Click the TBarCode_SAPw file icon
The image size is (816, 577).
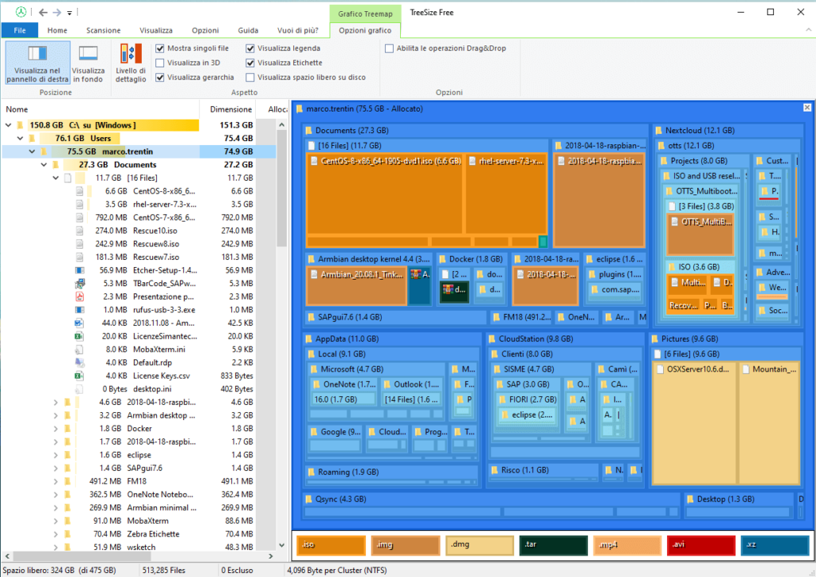click(x=80, y=284)
